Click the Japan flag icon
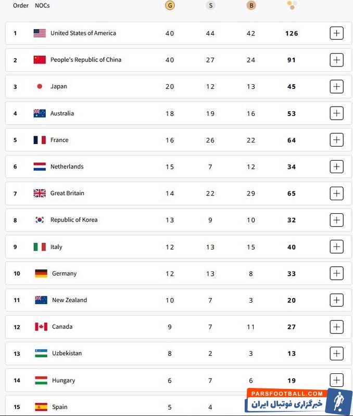 pyautogui.click(x=40, y=86)
